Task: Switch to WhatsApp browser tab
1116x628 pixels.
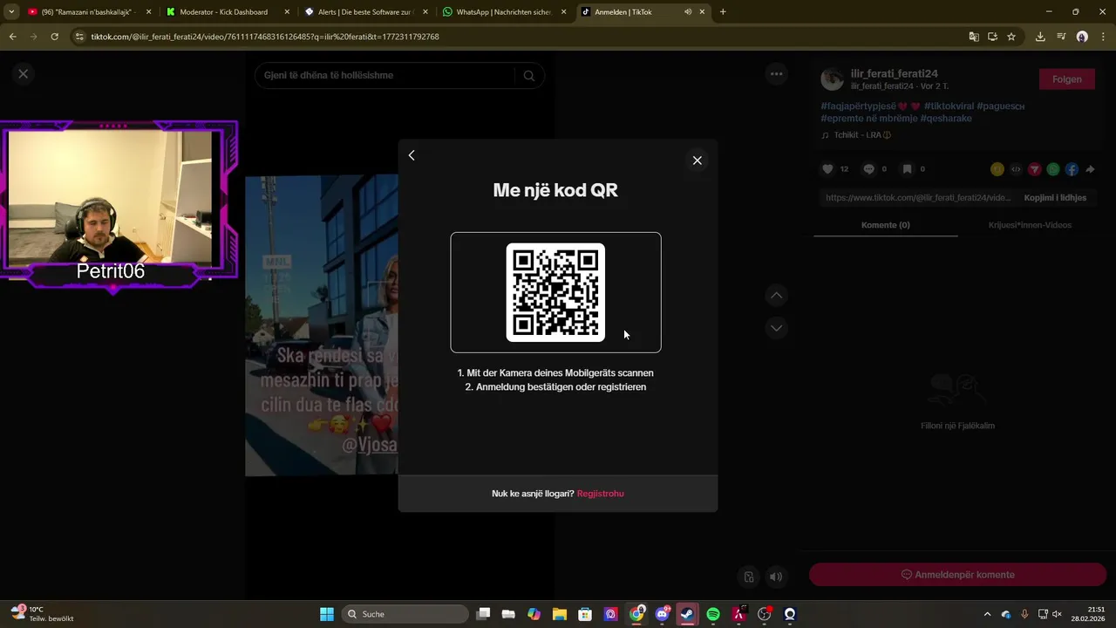Action: 503,12
